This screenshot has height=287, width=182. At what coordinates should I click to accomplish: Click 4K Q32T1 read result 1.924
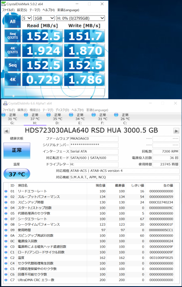(x=42, y=51)
